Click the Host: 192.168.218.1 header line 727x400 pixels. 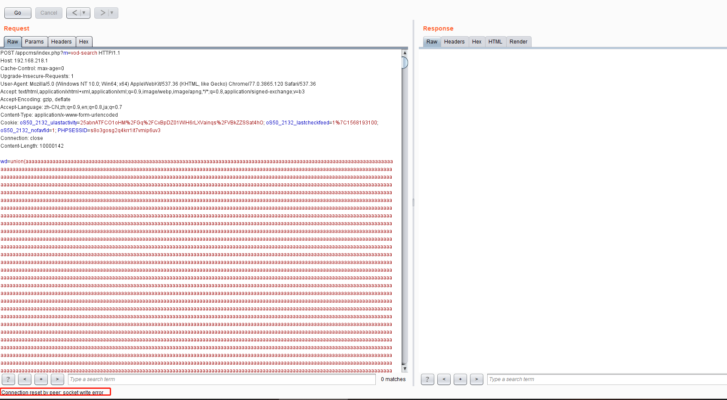(24, 61)
